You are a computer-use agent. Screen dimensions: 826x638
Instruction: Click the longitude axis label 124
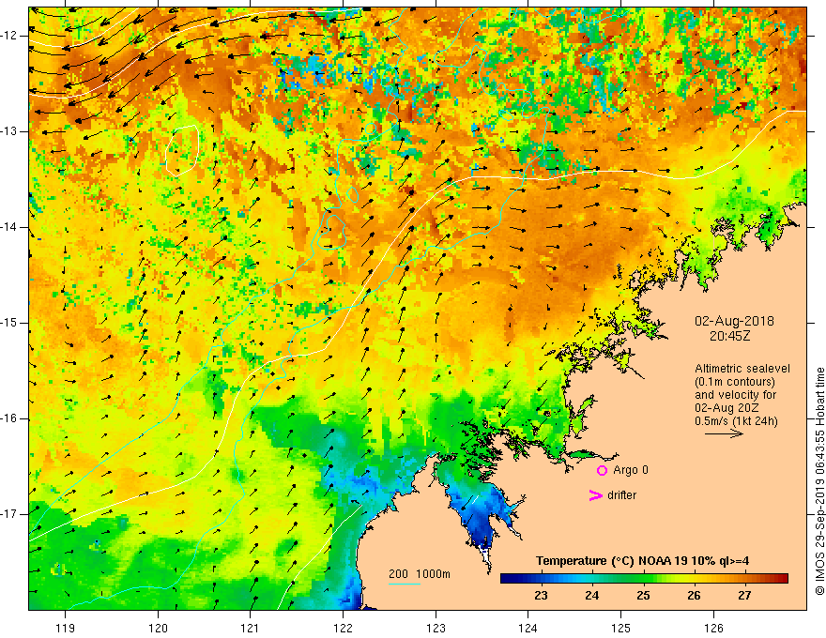(x=528, y=628)
